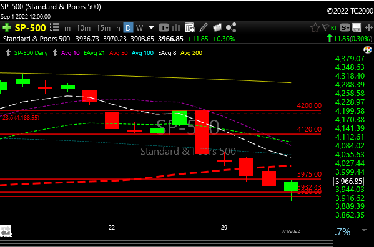Click the 29 date axis label
Screen dimensions: 374x247
(224, 228)
